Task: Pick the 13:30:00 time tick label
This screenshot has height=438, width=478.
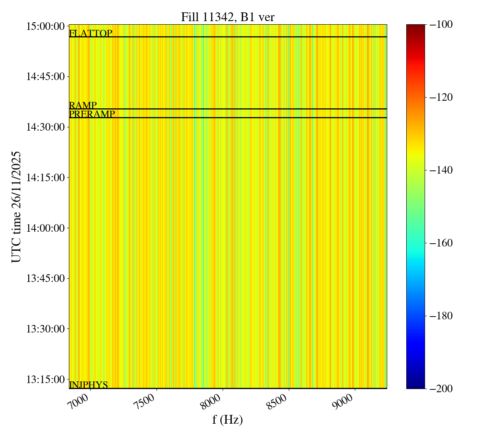Action: 45,329
